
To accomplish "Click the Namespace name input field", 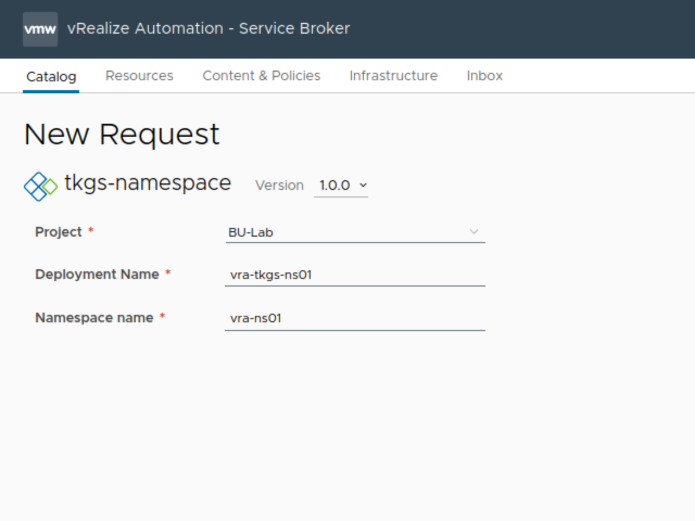I will coord(355,318).
